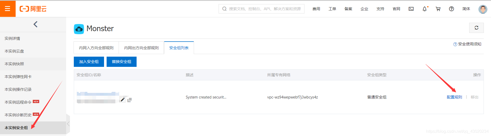Open the 工单 menu

[x=332, y=9]
